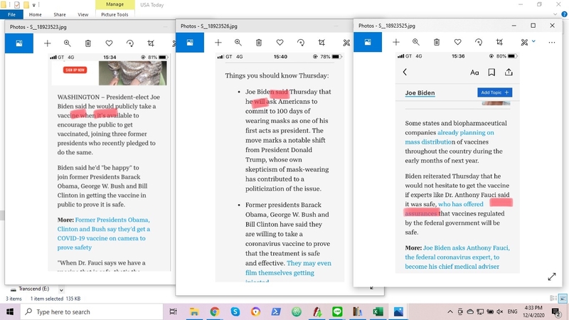Click the '1 item selected 135 KB' status text
This screenshot has height=320, width=569.
click(x=55, y=299)
